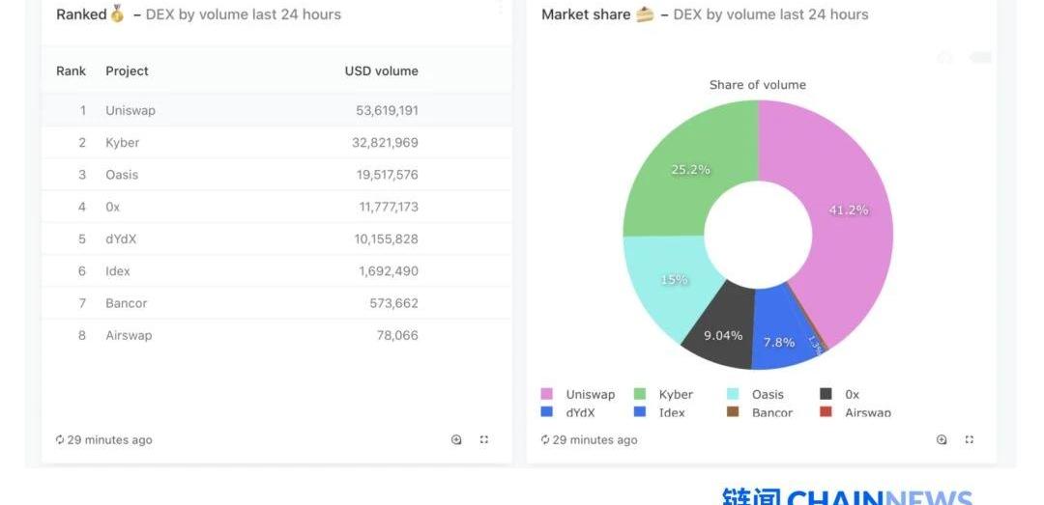
Task: Sort table by USD volume header
Action: (x=382, y=71)
